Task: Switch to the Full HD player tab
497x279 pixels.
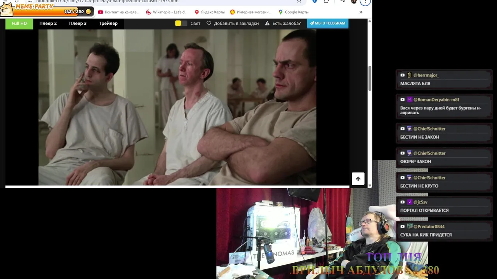Action: pyautogui.click(x=19, y=23)
